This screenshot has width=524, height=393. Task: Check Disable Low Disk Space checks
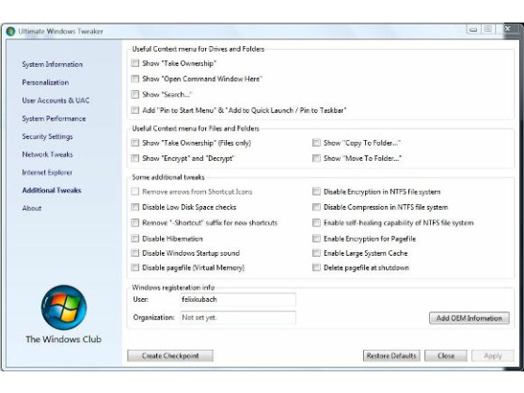coord(135,207)
